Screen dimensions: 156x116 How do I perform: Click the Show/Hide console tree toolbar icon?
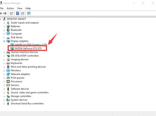pos(11,13)
